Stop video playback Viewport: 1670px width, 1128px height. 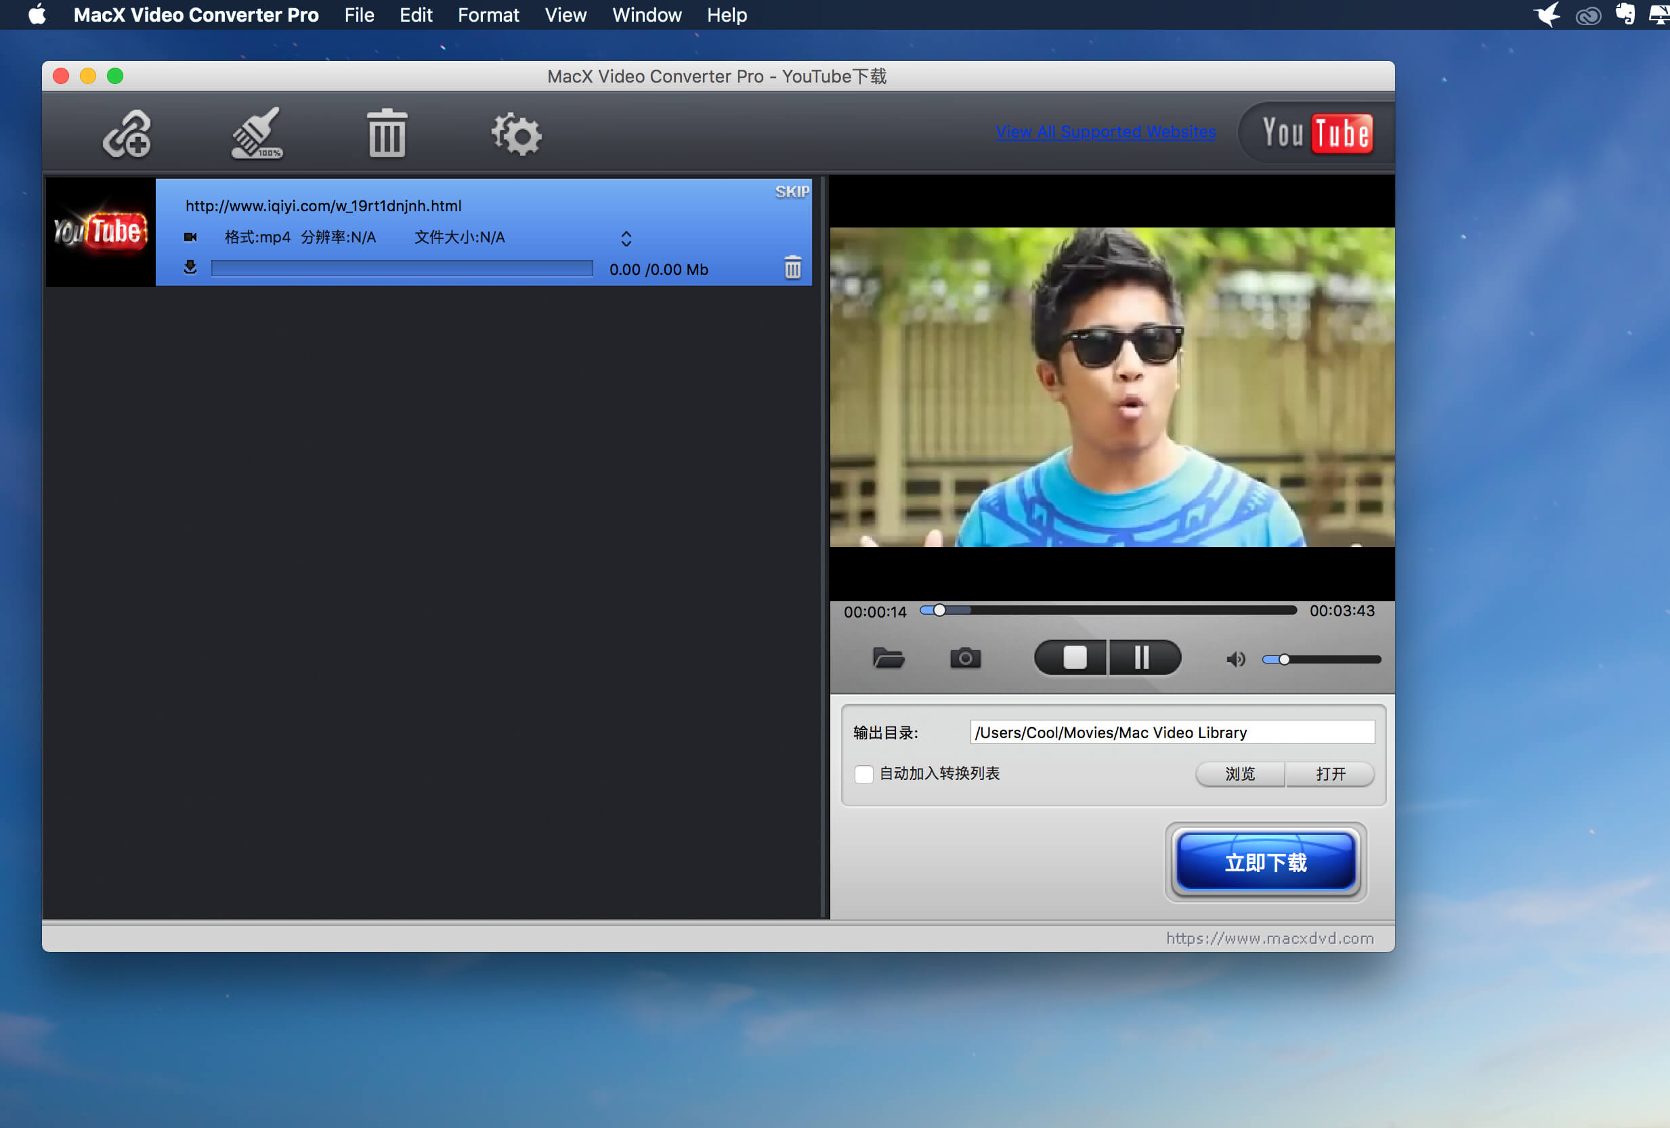pyautogui.click(x=1071, y=657)
